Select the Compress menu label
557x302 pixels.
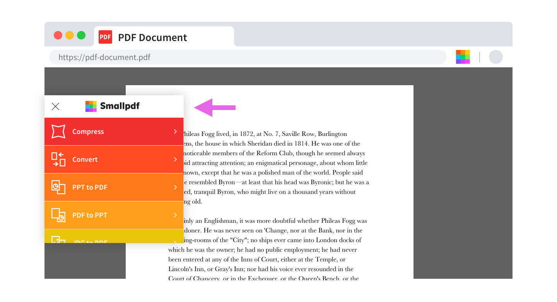tap(88, 132)
